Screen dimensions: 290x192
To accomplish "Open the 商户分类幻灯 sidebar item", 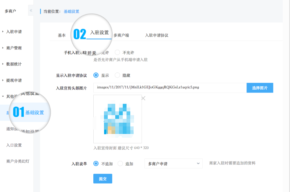I will (18, 161).
